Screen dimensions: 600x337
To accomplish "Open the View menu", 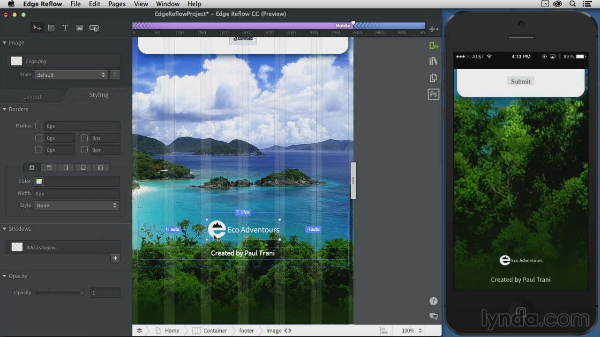I will click(x=141, y=4).
